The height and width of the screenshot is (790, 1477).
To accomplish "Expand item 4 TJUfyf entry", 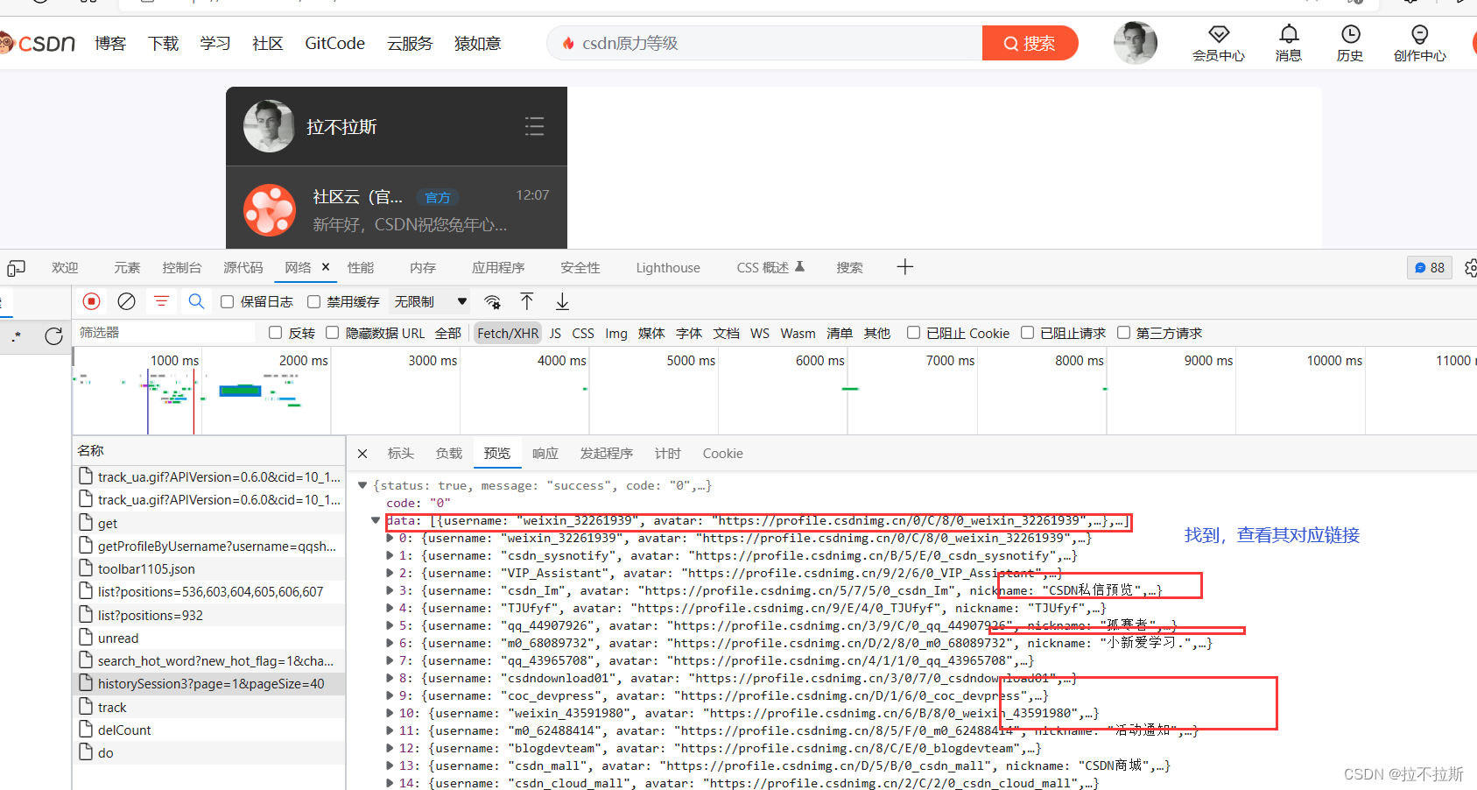I will tap(390, 608).
